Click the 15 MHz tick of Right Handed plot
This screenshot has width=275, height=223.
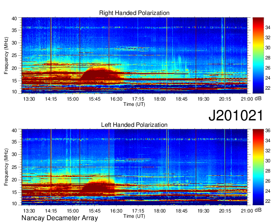point(15,81)
